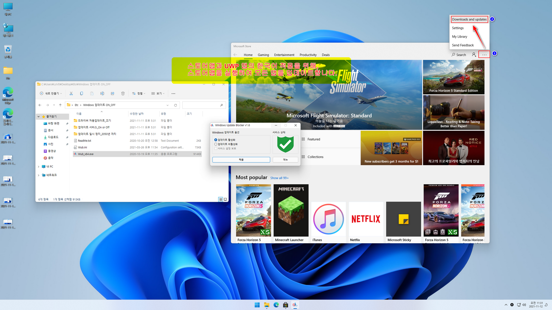Expand the 내 PC tree node
Image resolution: width=552 pixels, height=310 pixels.
[39, 167]
